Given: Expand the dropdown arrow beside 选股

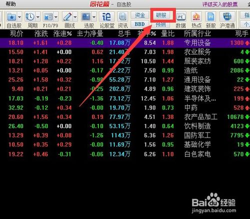Looking at the screenshot, I should [94, 17].
